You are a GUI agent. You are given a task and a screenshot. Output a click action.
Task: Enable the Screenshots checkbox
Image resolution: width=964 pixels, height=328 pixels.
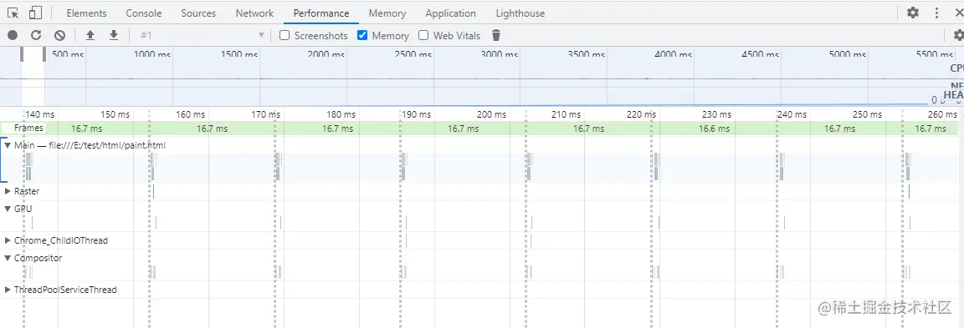click(285, 36)
